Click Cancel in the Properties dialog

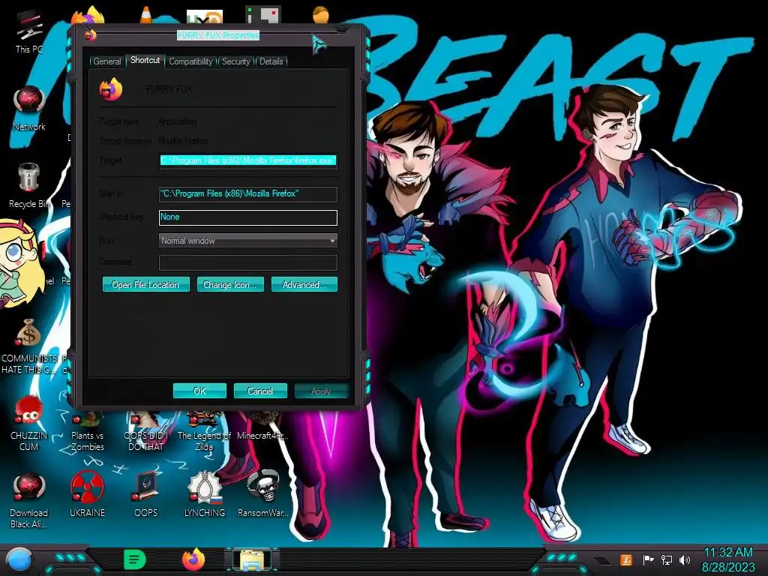coord(260,391)
